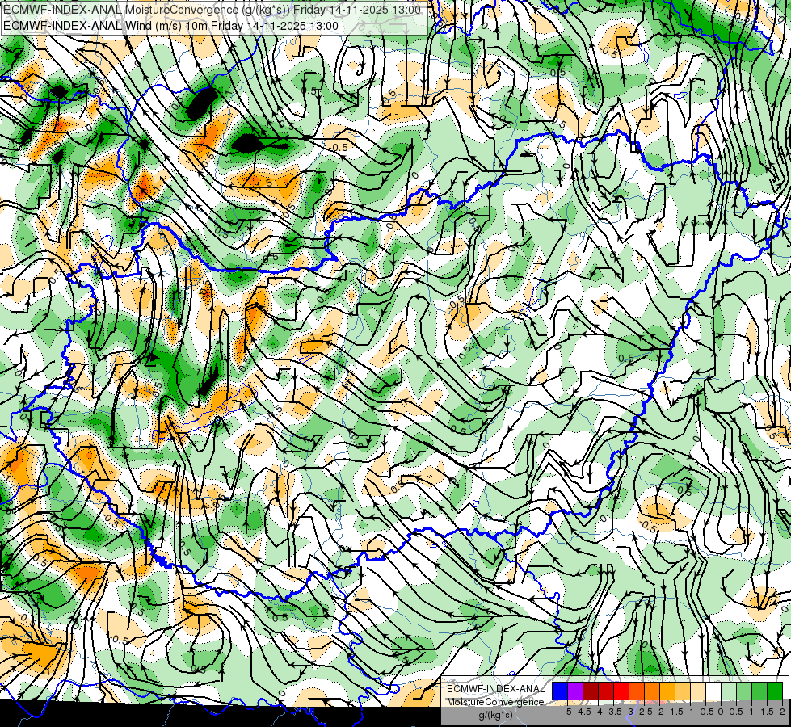Click the Wind (m/s) 10m title line

[170, 26]
